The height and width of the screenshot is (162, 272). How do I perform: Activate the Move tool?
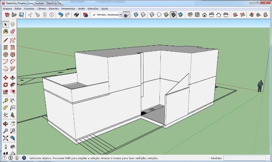[x=5, y=78]
